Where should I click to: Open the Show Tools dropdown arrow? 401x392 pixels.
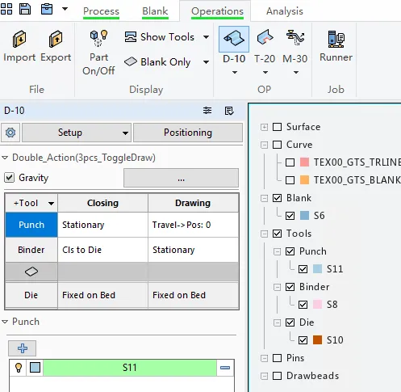tap(206, 37)
